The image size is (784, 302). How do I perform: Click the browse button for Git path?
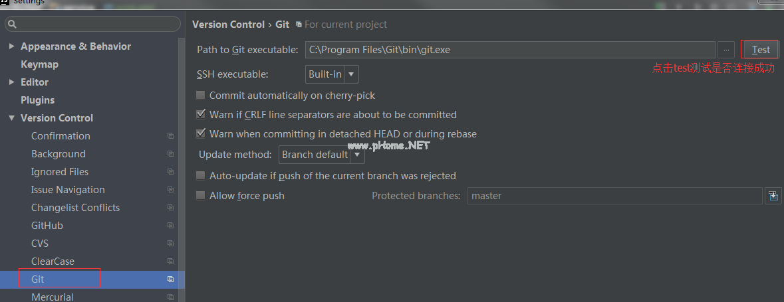pos(726,50)
